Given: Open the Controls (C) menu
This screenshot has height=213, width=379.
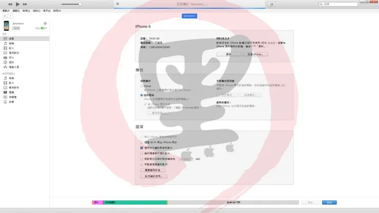Looking at the screenshot, I should click(x=36, y=11).
